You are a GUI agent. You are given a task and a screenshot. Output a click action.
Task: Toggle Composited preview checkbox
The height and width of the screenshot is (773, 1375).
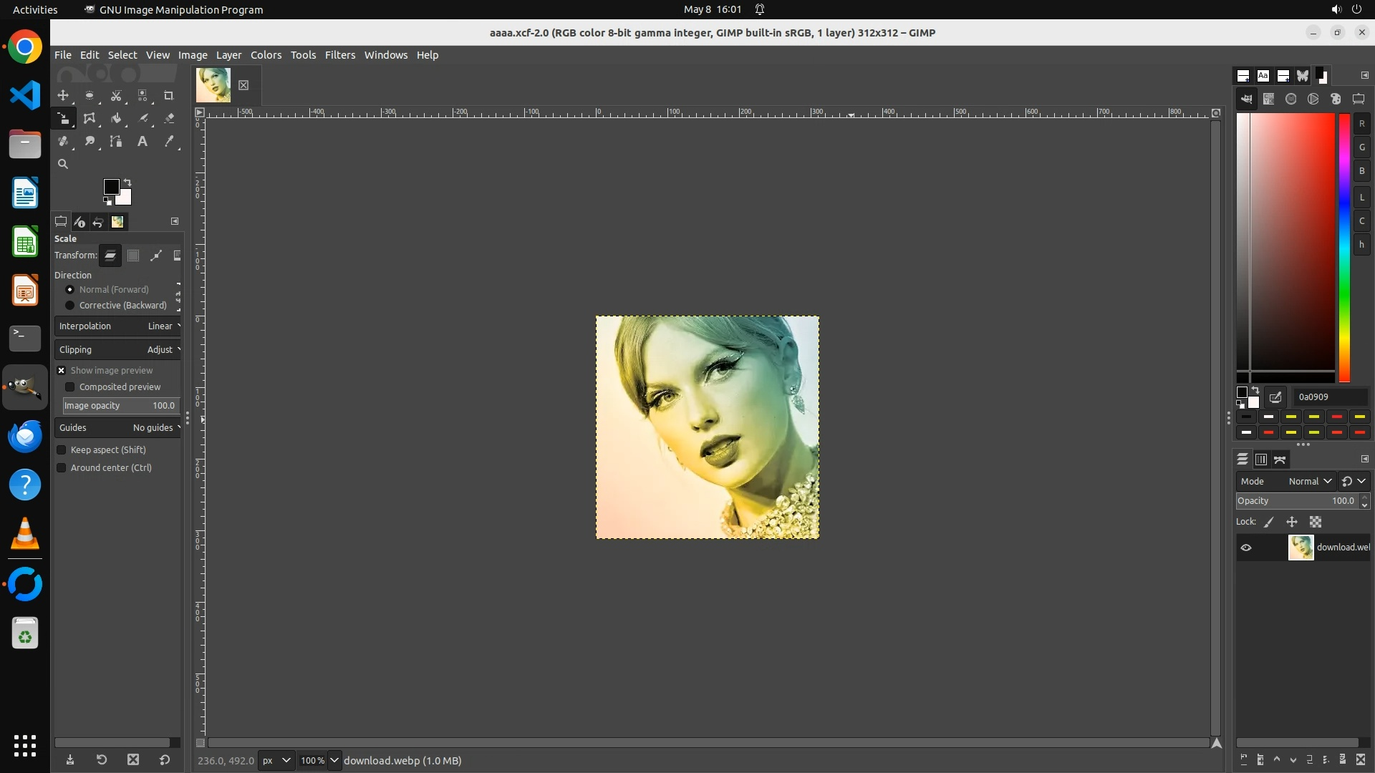[x=70, y=386]
